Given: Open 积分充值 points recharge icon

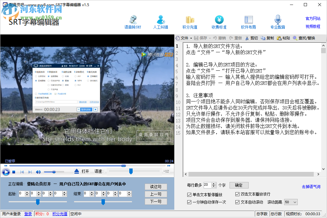Looking at the screenshot, I should [x=190, y=22].
